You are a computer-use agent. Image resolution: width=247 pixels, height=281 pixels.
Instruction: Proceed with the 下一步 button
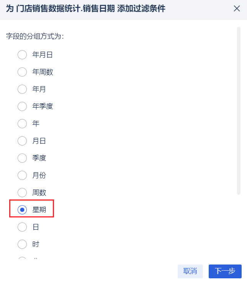tap(225, 271)
